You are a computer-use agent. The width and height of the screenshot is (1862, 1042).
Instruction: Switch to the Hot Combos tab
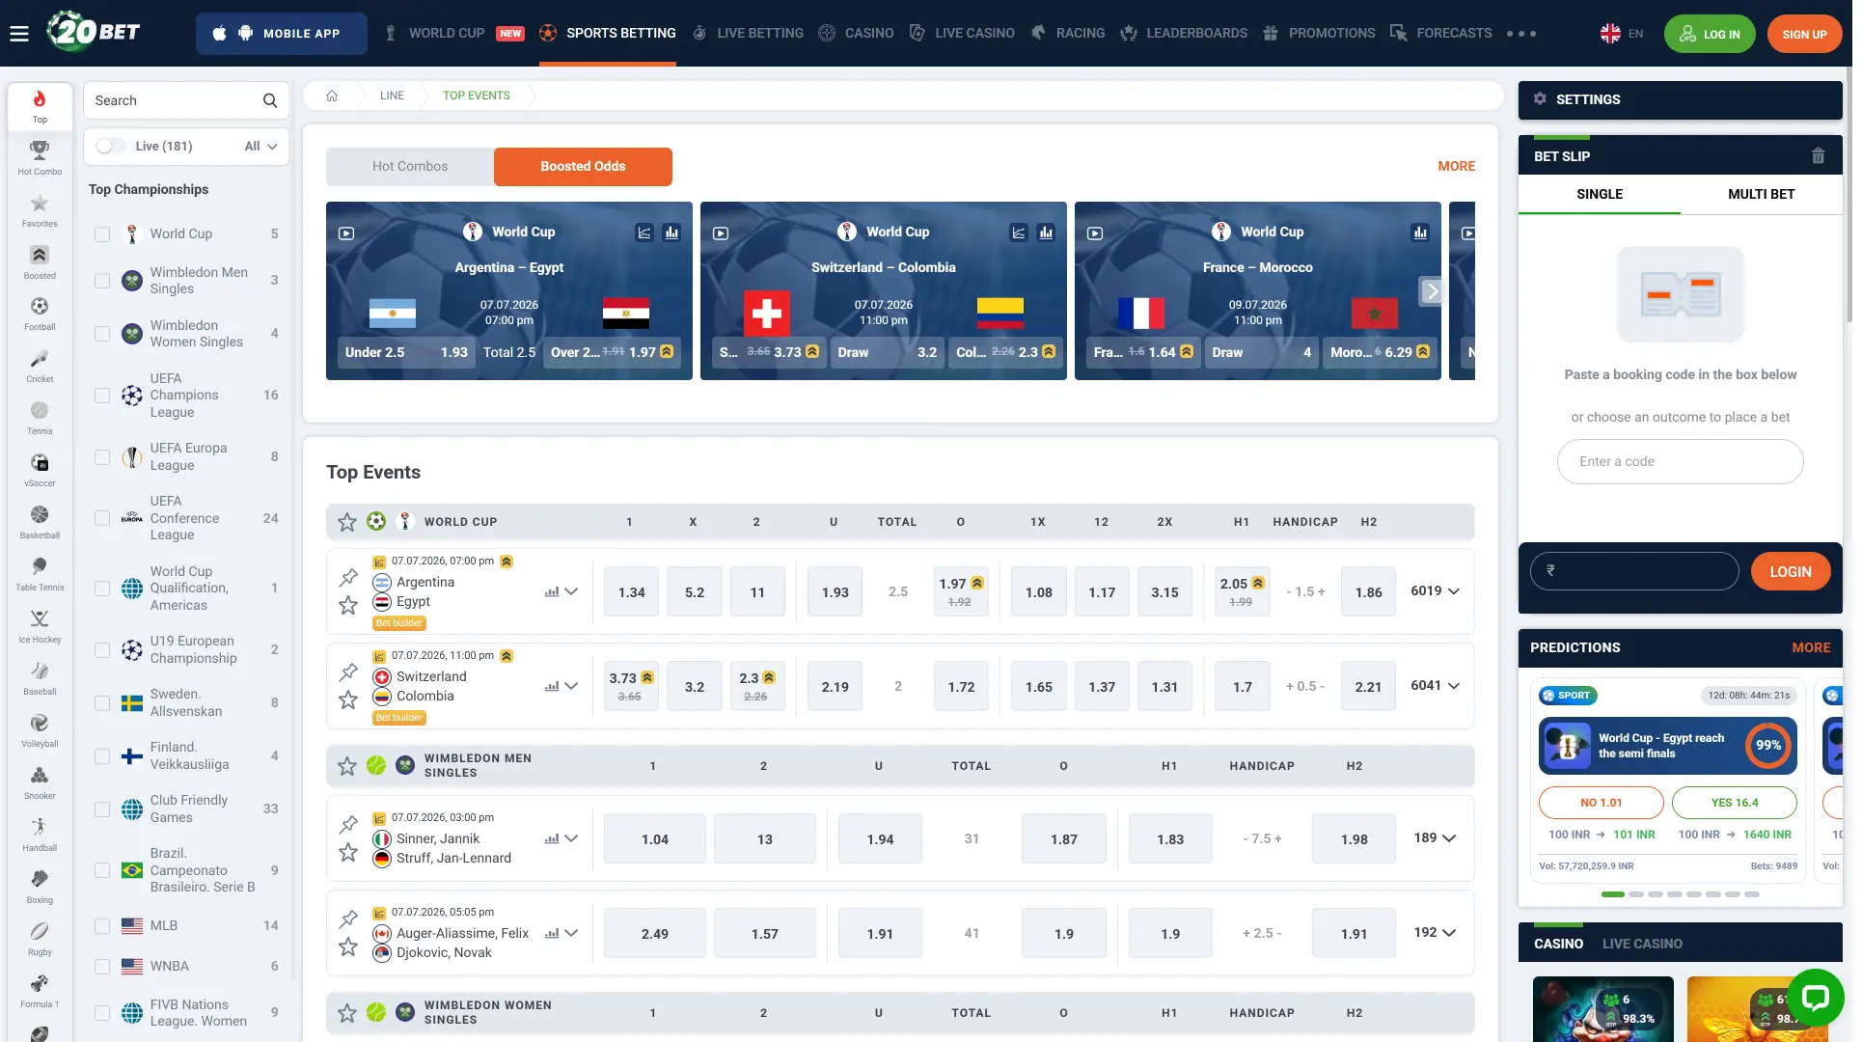click(410, 167)
